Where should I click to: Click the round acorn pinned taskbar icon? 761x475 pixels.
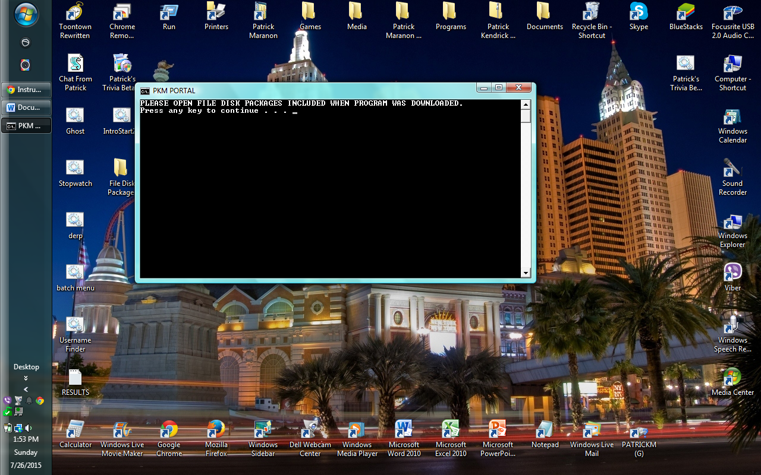pyautogui.click(x=25, y=43)
